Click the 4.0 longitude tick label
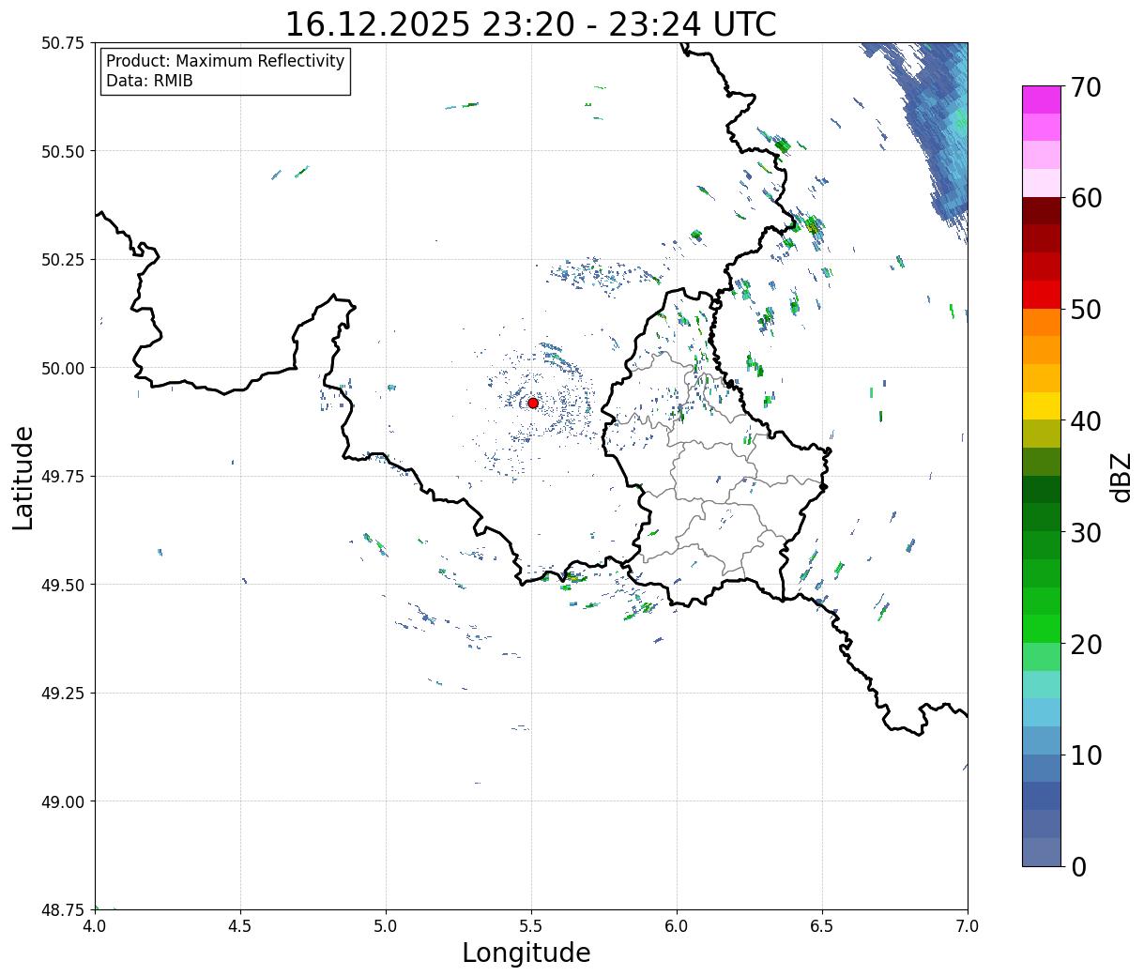The width and height of the screenshot is (1144, 976). [95, 926]
